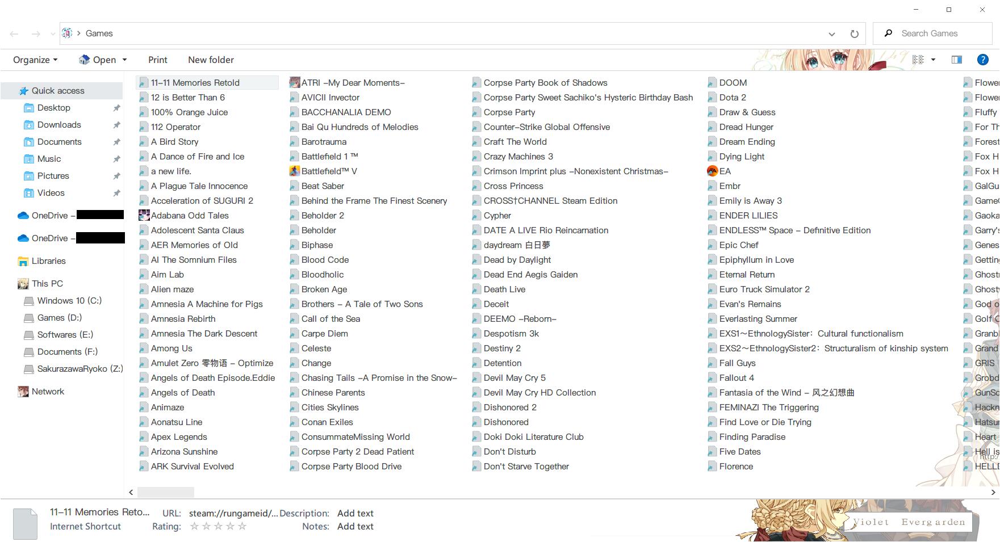Open Documents (F:) drive
Viewport: 1000px width, 542px height.
coord(68,352)
